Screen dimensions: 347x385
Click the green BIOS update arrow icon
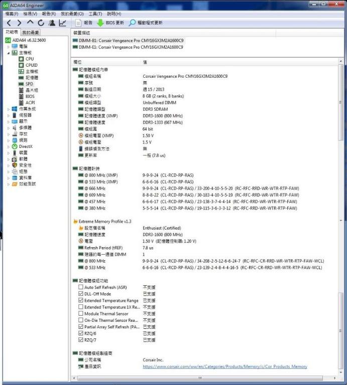[x=100, y=23]
